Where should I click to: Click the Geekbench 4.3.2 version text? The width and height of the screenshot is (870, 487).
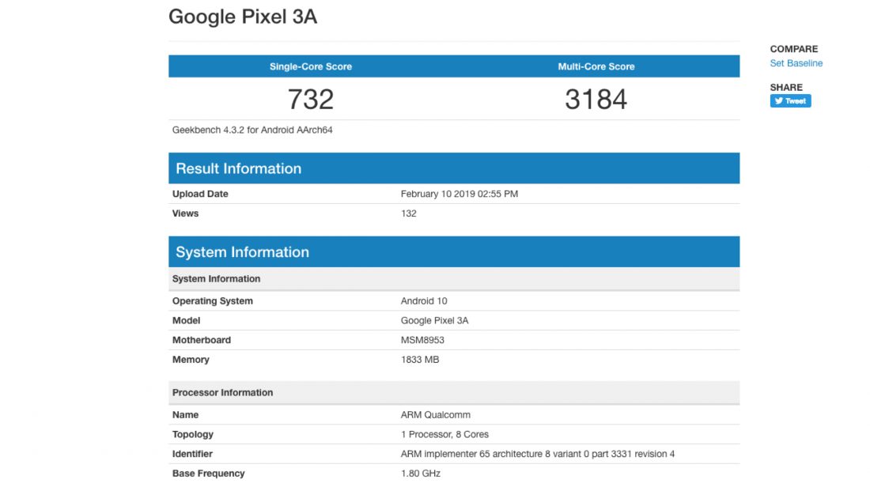[252, 130]
